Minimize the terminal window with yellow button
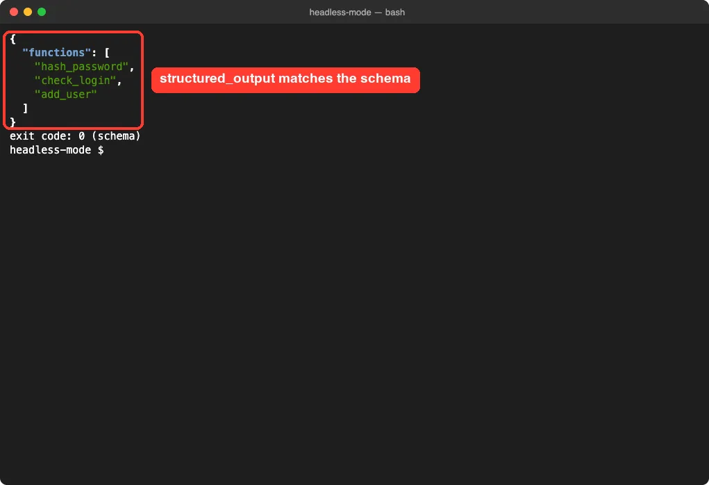Image resolution: width=709 pixels, height=485 pixels. [x=28, y=12]
